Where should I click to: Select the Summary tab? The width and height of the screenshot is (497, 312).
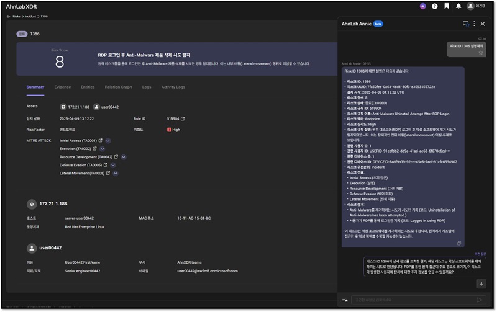coord(35,87)
